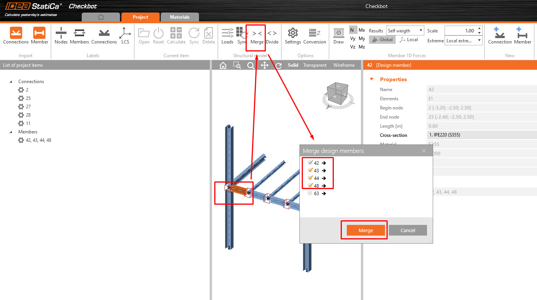Screen dimensions: 537x300
Task: Open the Extreme dropdown showing Local extre...
Action: tap(463, 40)
